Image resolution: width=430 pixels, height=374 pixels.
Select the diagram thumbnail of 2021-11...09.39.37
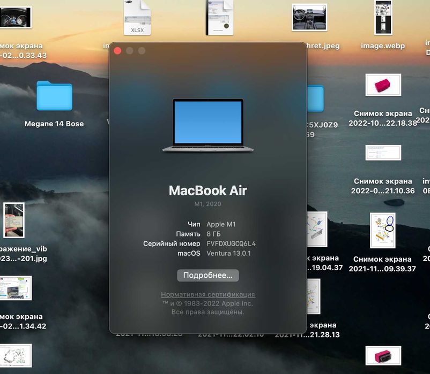(x=383, y=231)
